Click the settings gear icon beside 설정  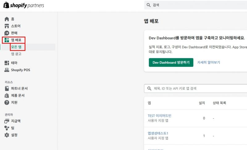pyautogui.click(x=7, y=135)
